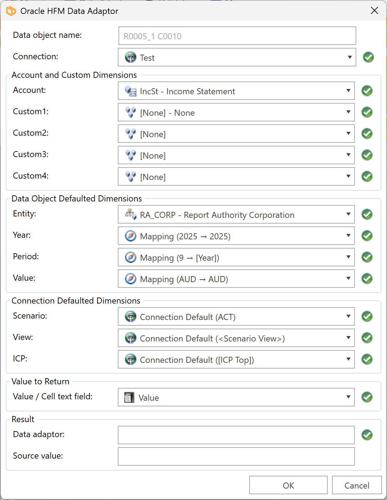Viewport: 387px width, 500px height.
Task: Open the Custom3 dropdown arrow
Action: coord(348,155)
